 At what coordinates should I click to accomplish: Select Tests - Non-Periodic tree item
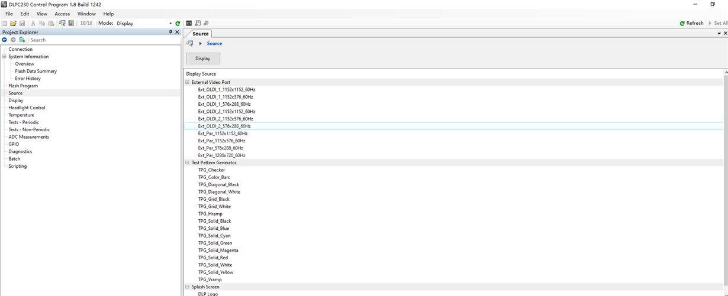29,129
